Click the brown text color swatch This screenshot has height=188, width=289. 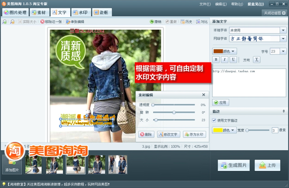pyautogui.click(x=218, y=51)
